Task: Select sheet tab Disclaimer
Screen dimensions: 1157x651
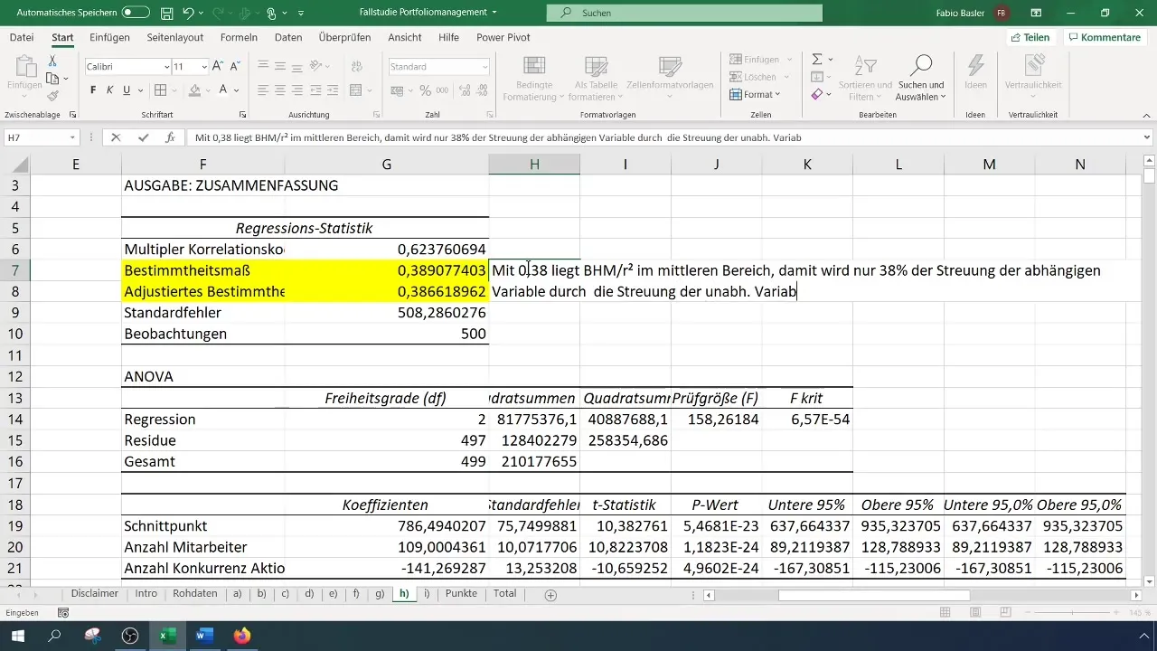Action: click(x=95, y=594)
